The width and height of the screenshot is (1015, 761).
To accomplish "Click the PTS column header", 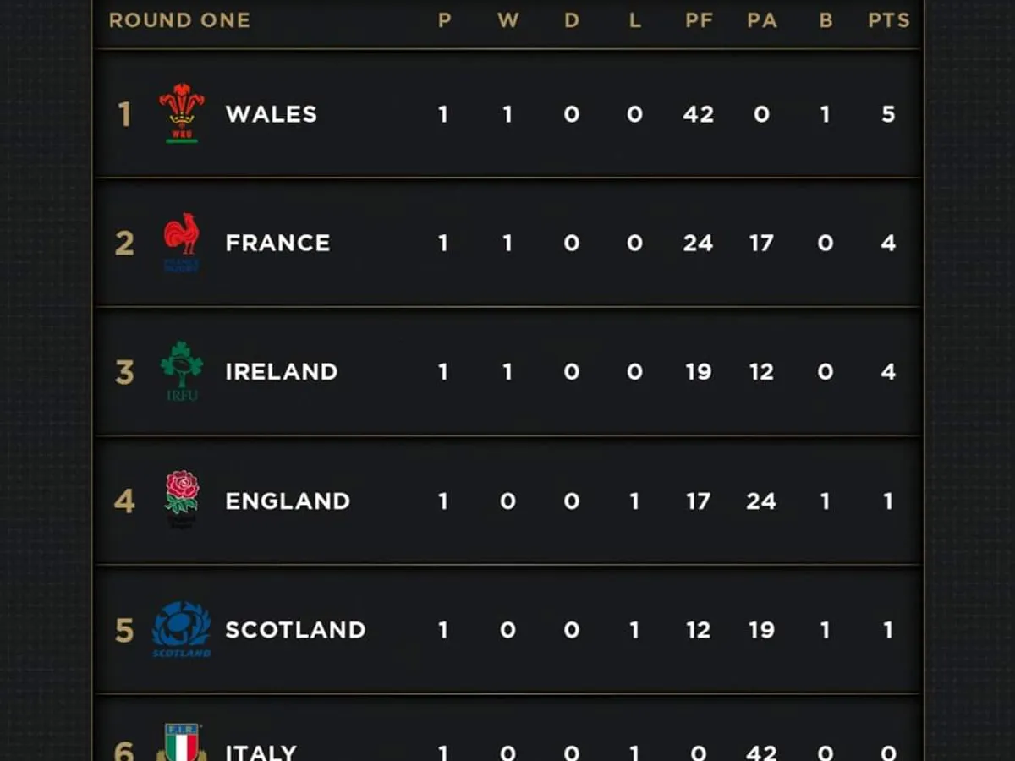I will coord(888,20).
